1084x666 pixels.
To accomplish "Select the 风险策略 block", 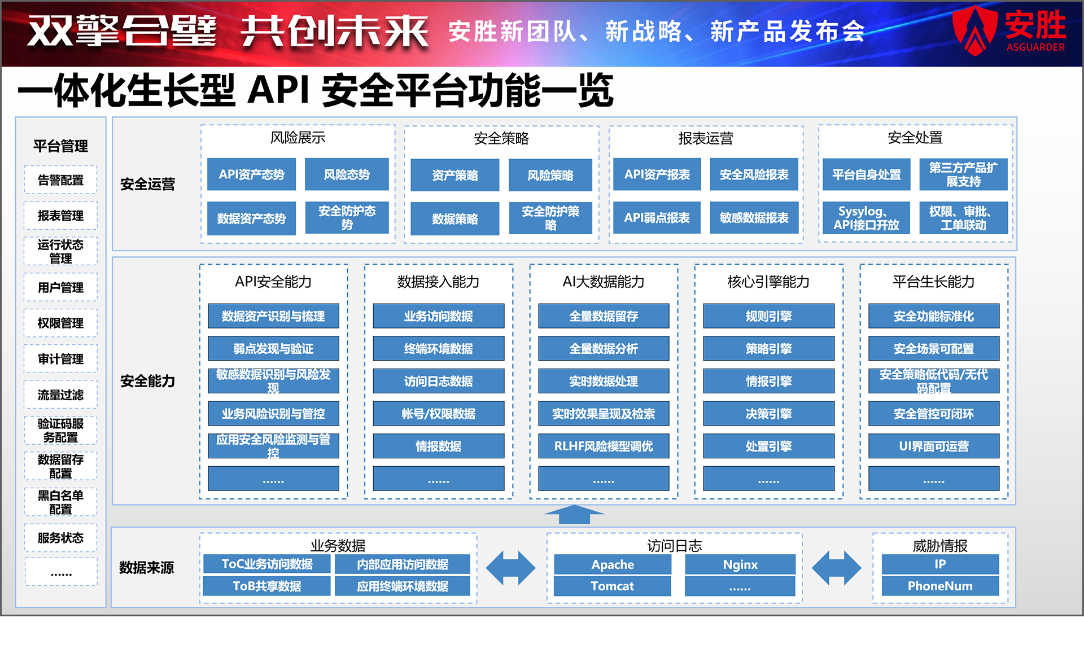I will tap(550, 175).
